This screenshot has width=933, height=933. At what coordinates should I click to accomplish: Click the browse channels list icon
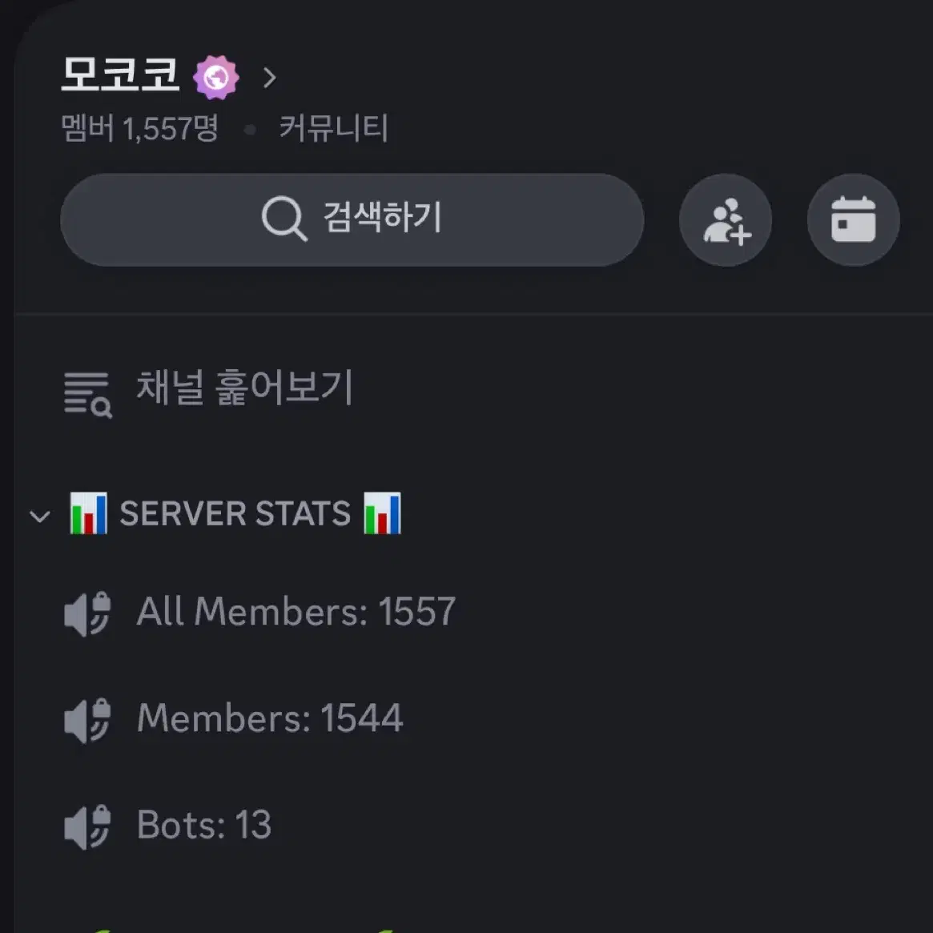87,395
